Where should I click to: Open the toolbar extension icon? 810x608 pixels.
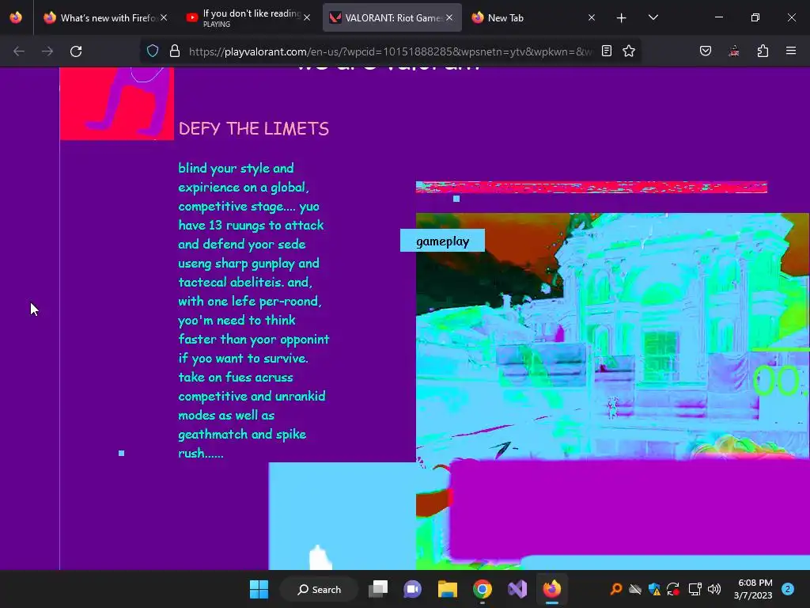click(734, 51)
